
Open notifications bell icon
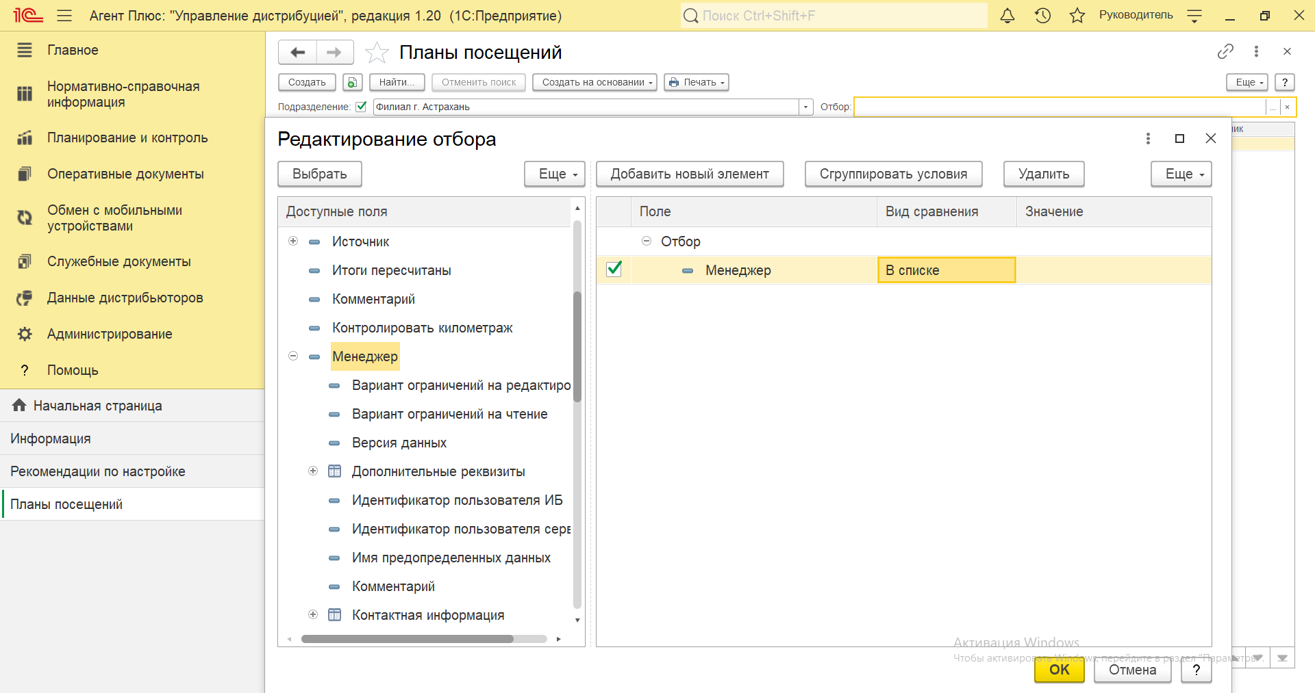coord(1007,15)
